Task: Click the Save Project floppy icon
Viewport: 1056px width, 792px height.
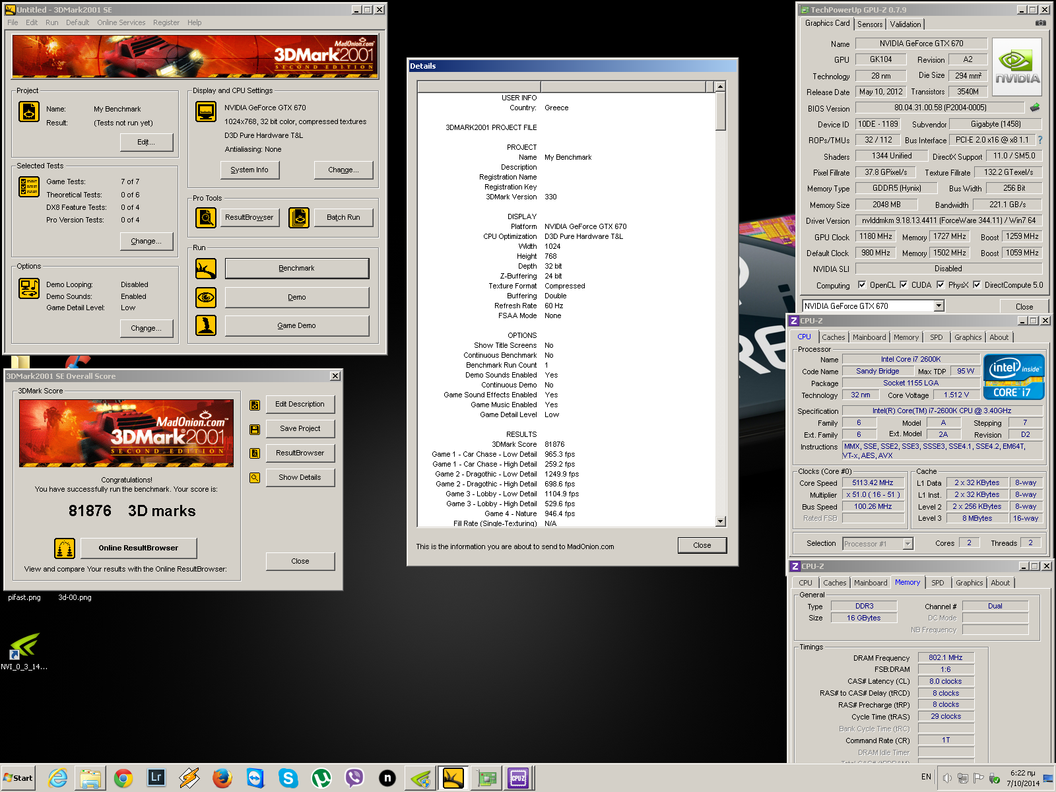Action: coord(255,429)
